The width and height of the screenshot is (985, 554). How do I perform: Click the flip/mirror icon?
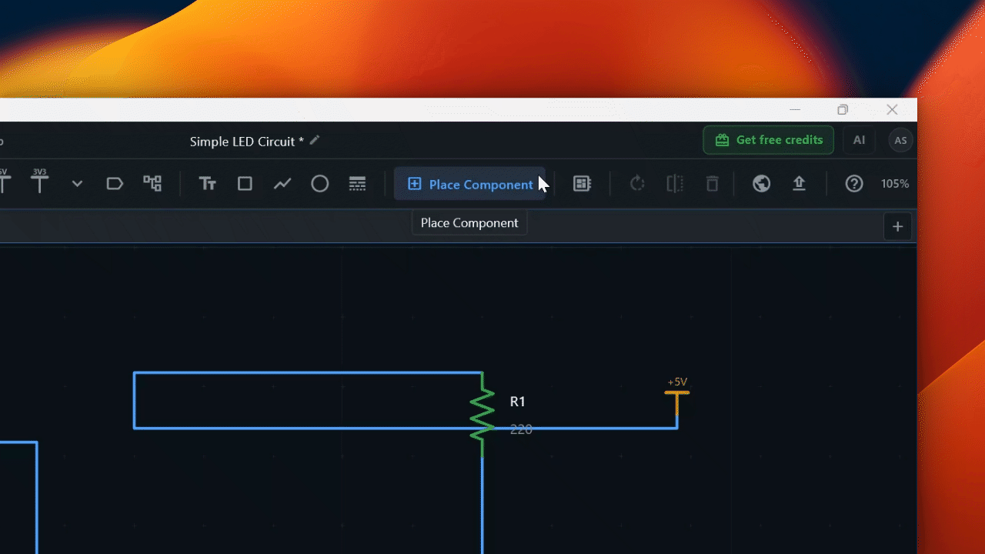[x=675, y=184]
